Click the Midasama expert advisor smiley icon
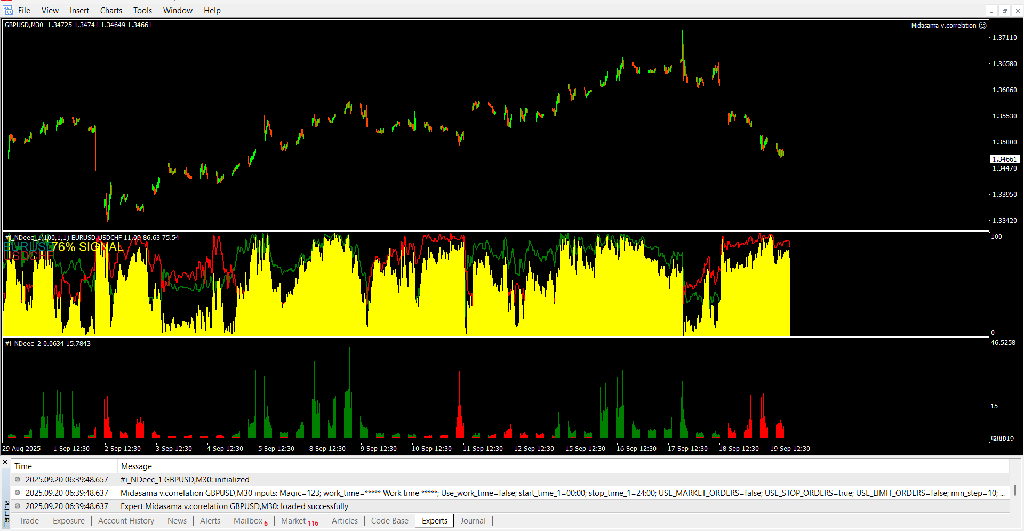 [x=982, y=26]
